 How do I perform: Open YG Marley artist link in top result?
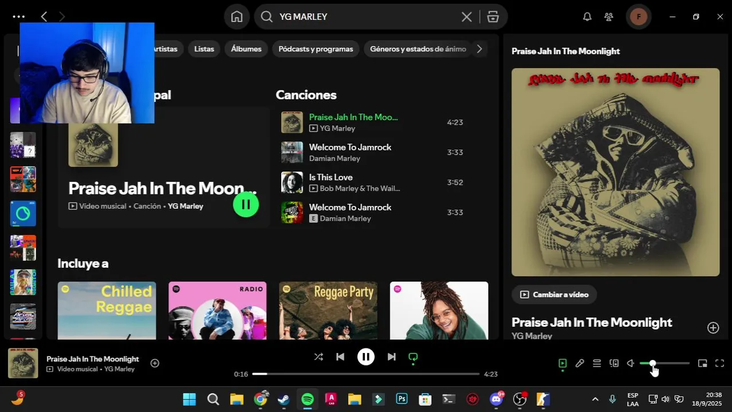(186, 206)
